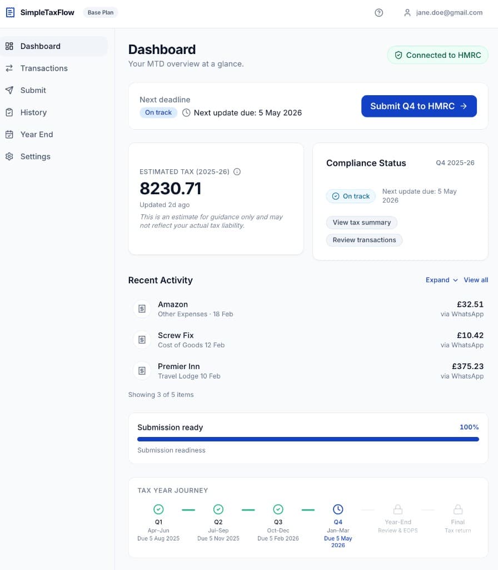Click the jane.doe@gmail.com account dropdown
Screen dimensions: 498x570
(x=443, y=12)
